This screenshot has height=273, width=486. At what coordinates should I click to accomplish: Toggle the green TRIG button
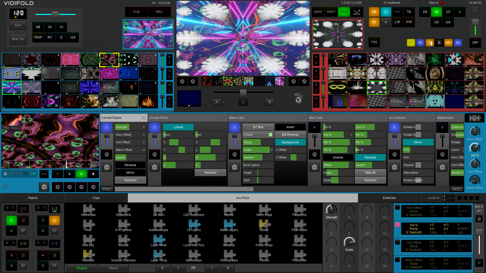point(344,12)
